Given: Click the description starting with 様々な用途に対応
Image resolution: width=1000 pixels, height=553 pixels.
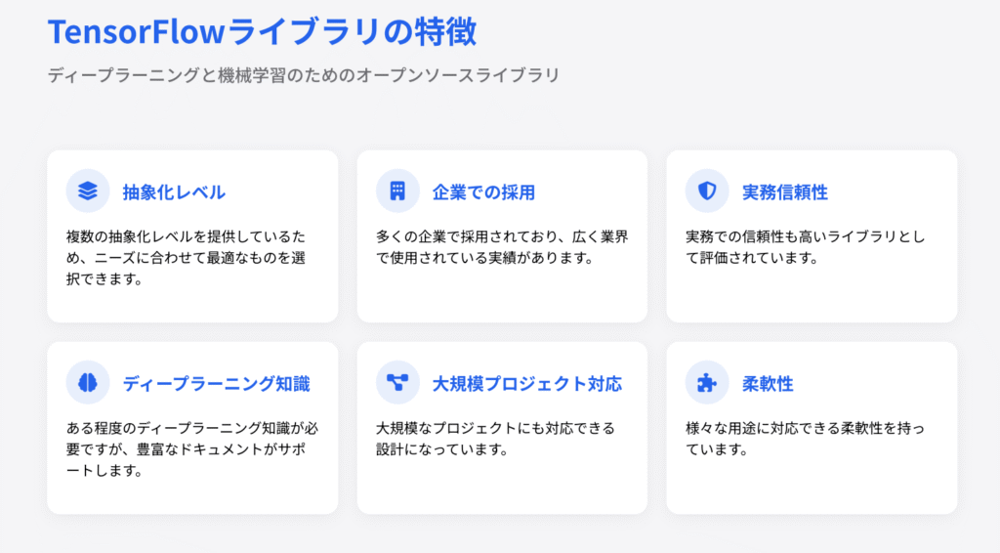Looking at the screenshot, I should [x=811, y=439].
